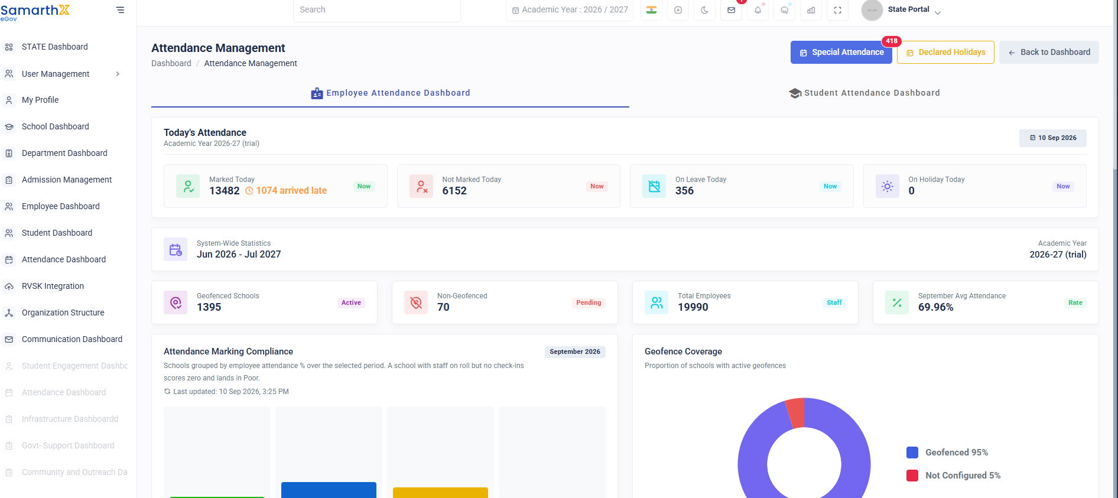Open the September 2026 period selector
This screenshot has height=498, width=1118.
[x=575, y=351]
